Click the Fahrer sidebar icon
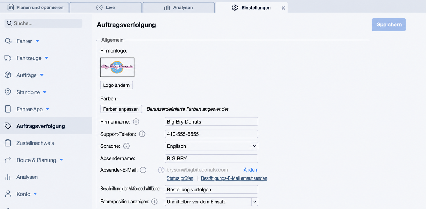Screen dimensions: 426x209 (8, 41)
